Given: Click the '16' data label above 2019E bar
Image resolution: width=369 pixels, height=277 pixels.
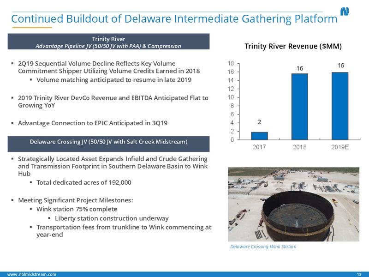Looking at the screenshot, I should coord(341,66).
